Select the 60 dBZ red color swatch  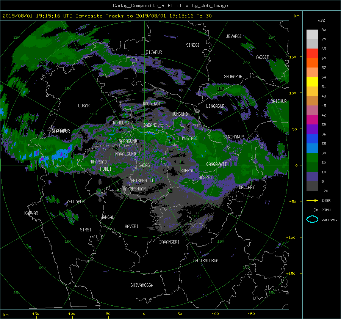pyautogui.click(x=312, y=53)
